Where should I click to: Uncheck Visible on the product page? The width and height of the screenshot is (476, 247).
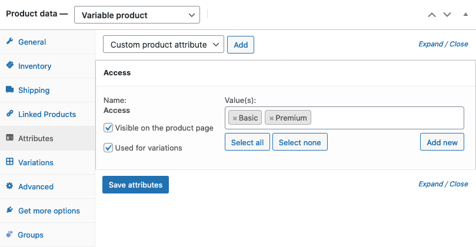coord(108,128)
